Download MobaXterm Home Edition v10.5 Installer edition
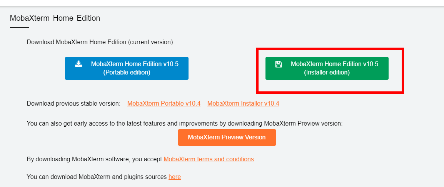Viewport: 444px width, 187px height. [327, 68]
